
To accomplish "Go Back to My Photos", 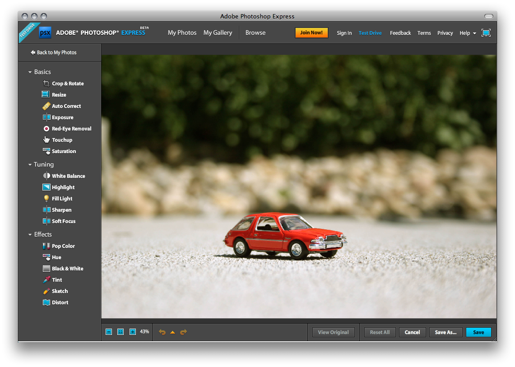I will coord(53,52).
